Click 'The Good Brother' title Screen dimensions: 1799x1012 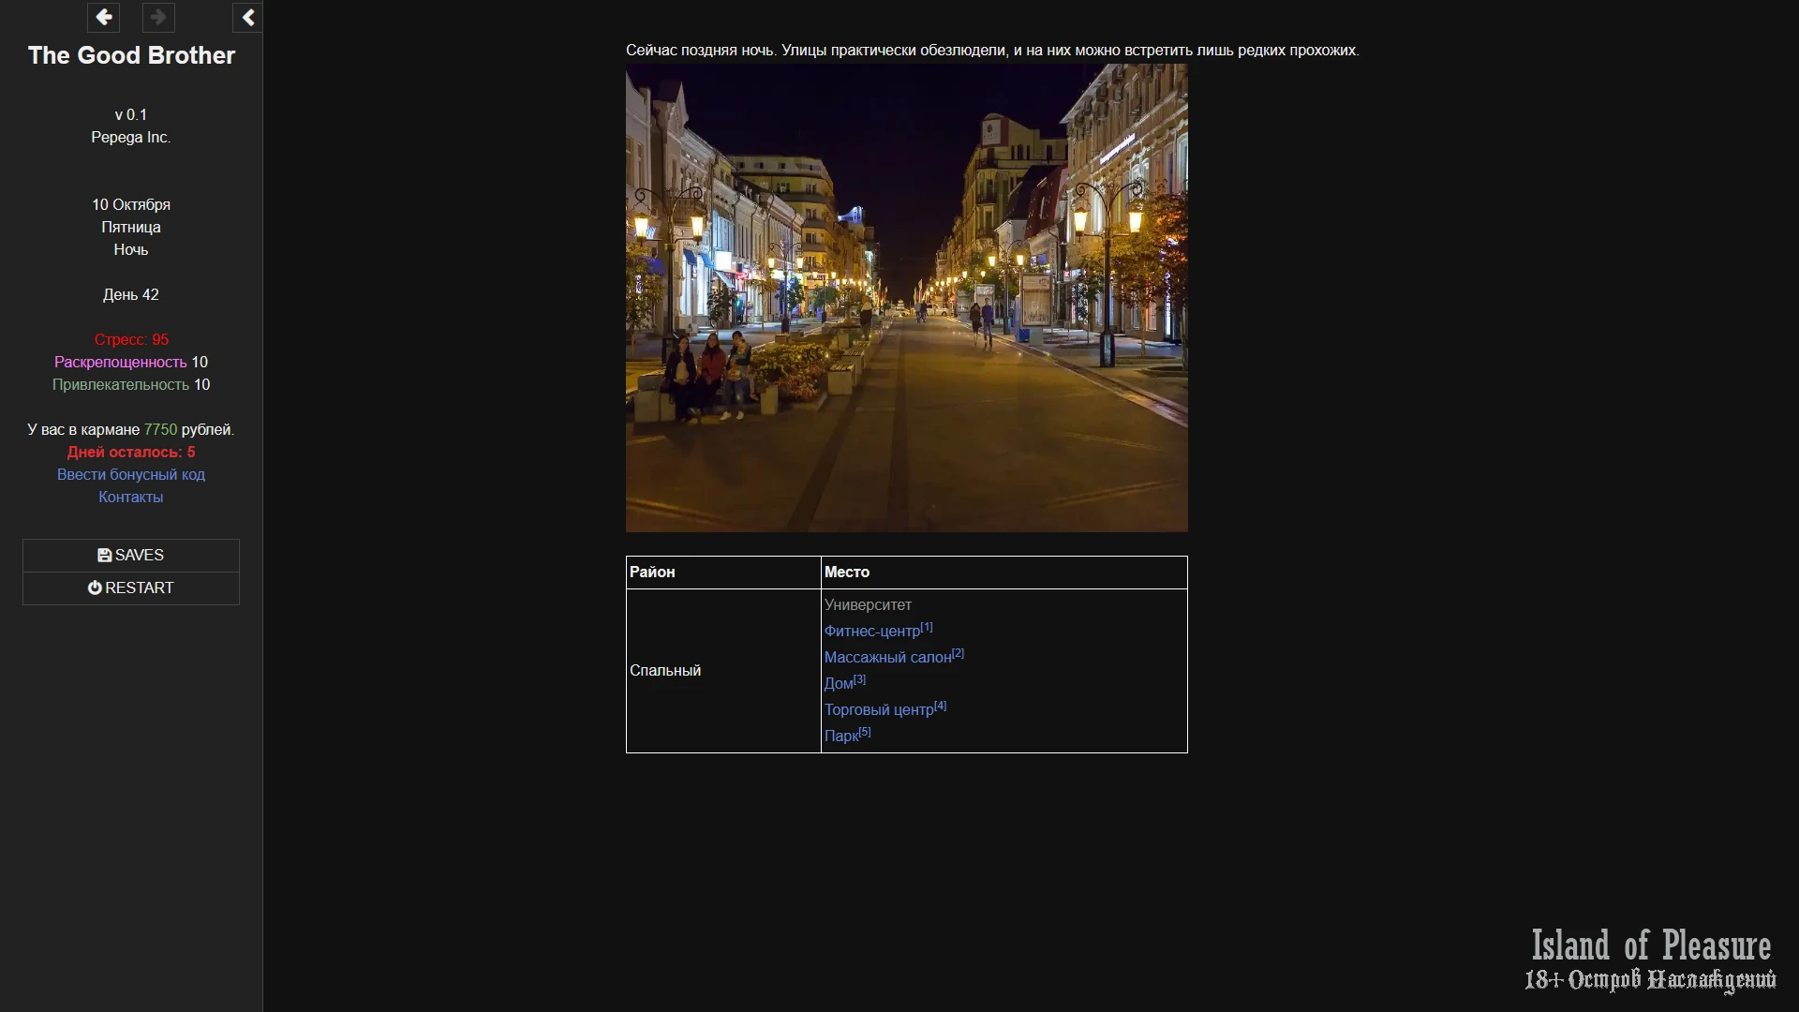(131, 55)
